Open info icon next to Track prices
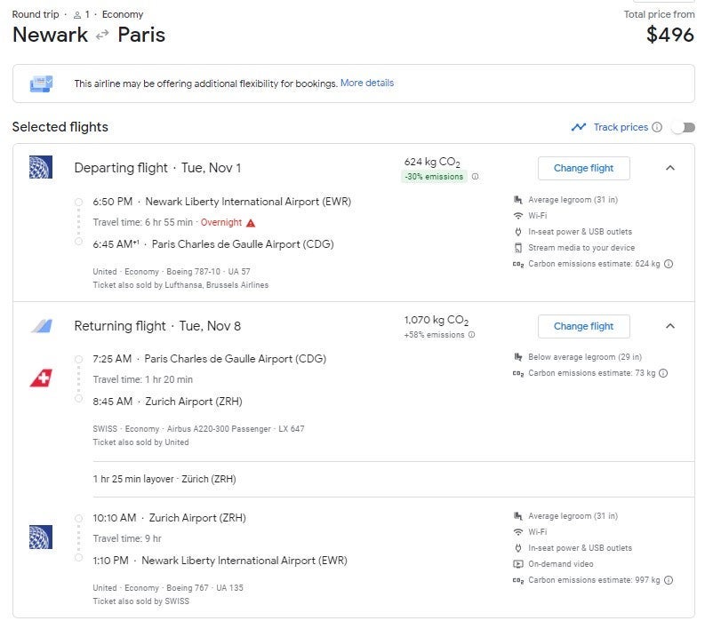 [657, 127]
